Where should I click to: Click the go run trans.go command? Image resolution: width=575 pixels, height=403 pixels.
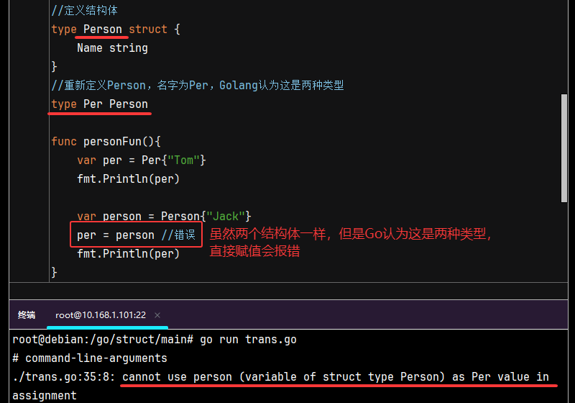[x=247, y=339]
